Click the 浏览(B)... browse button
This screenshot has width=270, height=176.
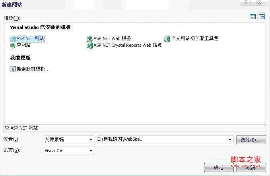point(251,140)
